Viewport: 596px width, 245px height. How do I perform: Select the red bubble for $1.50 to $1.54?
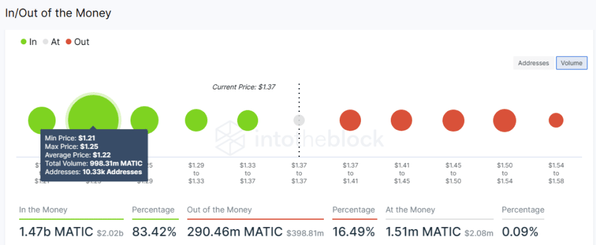coord(505,121)
